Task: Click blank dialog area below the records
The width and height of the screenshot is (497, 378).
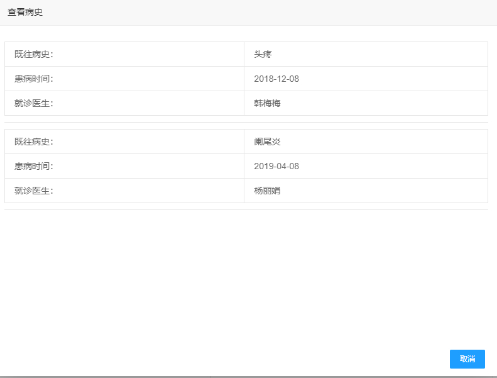Action: [246, 277]
